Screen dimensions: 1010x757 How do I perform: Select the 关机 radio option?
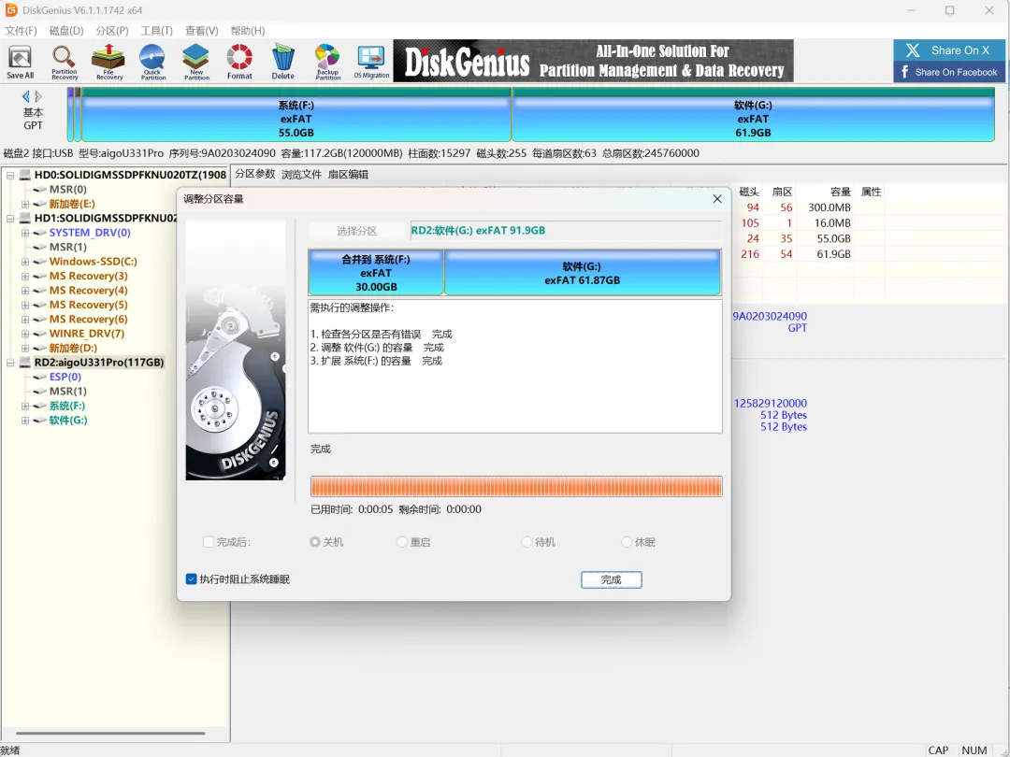pyautogui.click(x=315, y=542)
